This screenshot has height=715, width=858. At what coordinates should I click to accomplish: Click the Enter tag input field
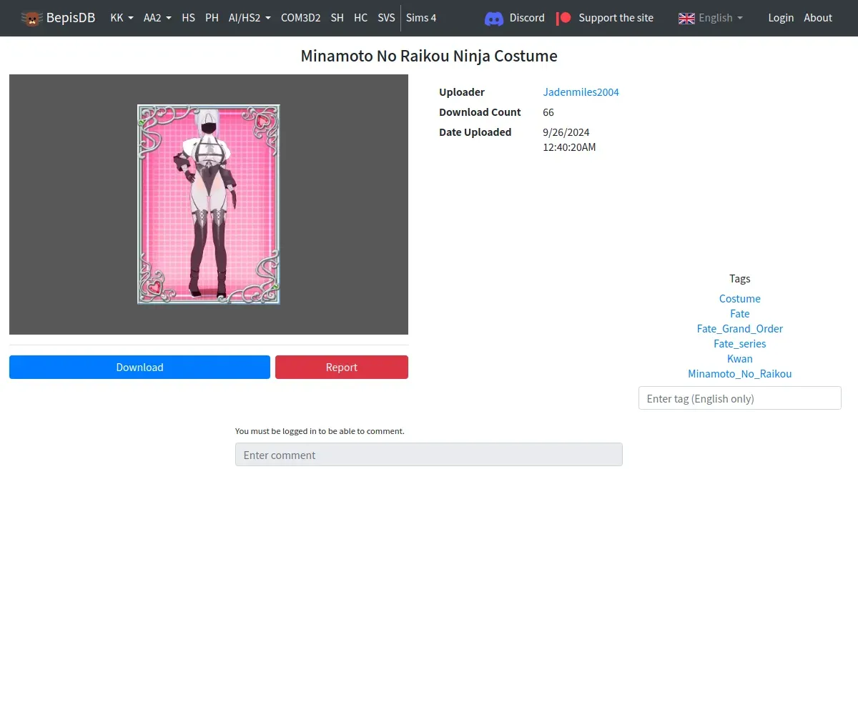click(740, 398)
